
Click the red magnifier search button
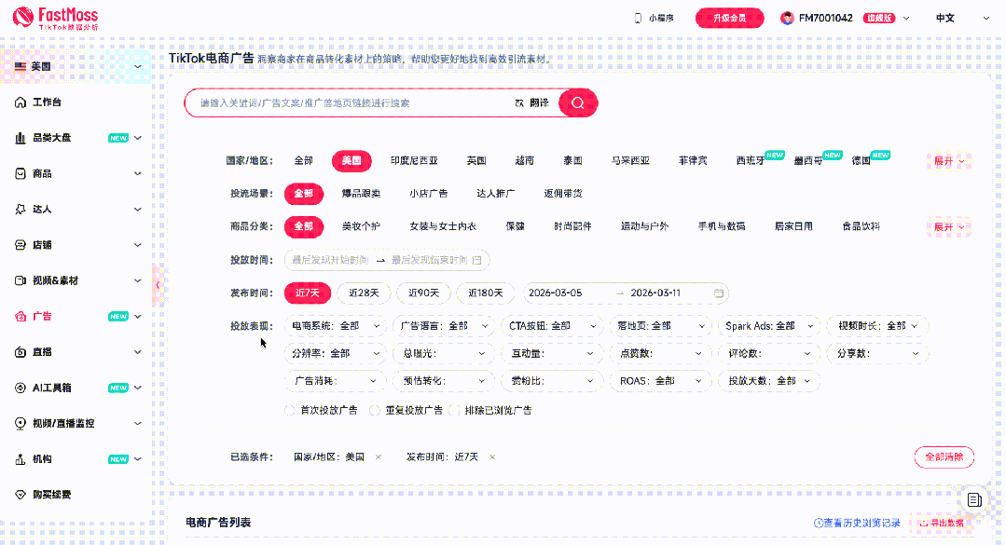click(x=578, y=103)
